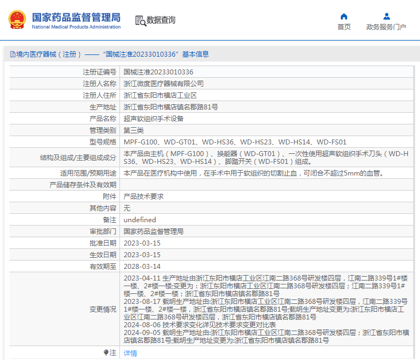Click 国家药品监督管理局 header title
The width and height of the screenshot is (420, 360).
click(76, 17)
